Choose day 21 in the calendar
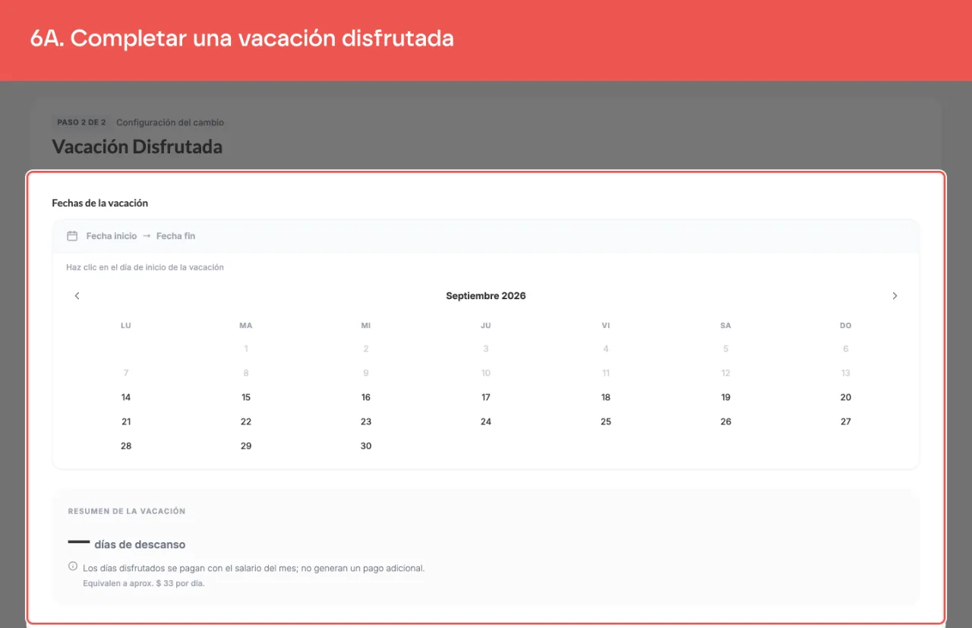The width and height of the screenshot is (972, 628). [x=126, y=421]
